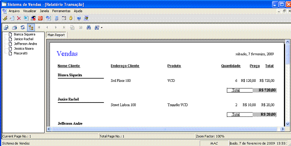Screen dimensions: 291x146
Task: Click the Street Lisbon 100 address
Action: click(x=123, y=105)
